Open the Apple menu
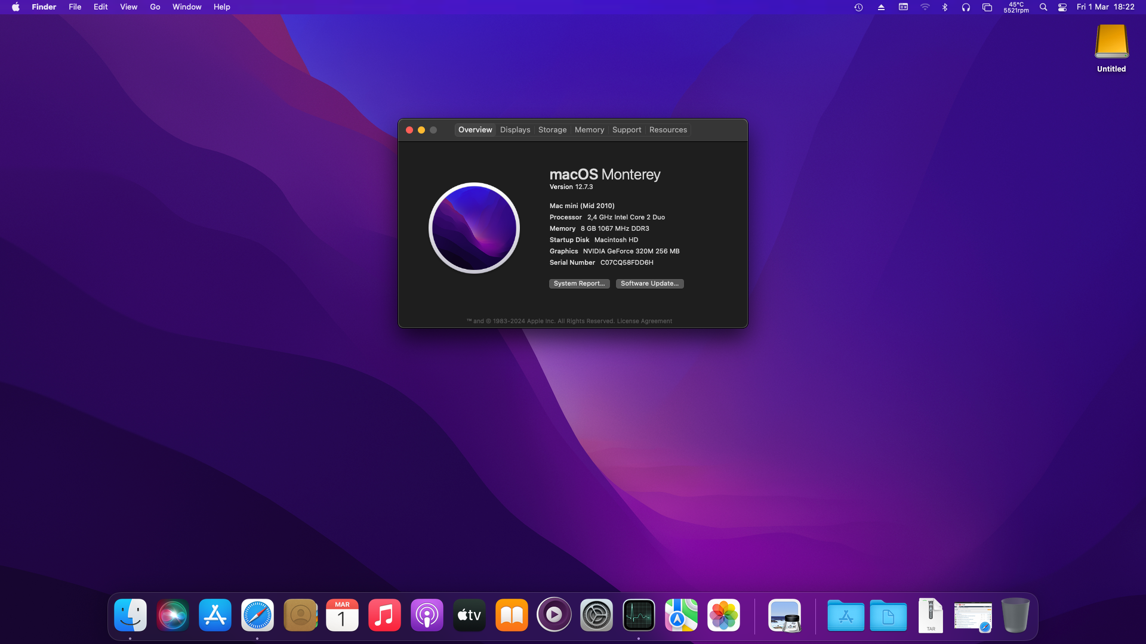This screenshot has width=1146, height=644. [x=16, y=7]
